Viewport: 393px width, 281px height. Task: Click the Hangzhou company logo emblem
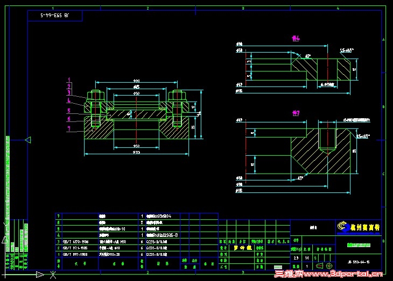click(x=343, y=226)
